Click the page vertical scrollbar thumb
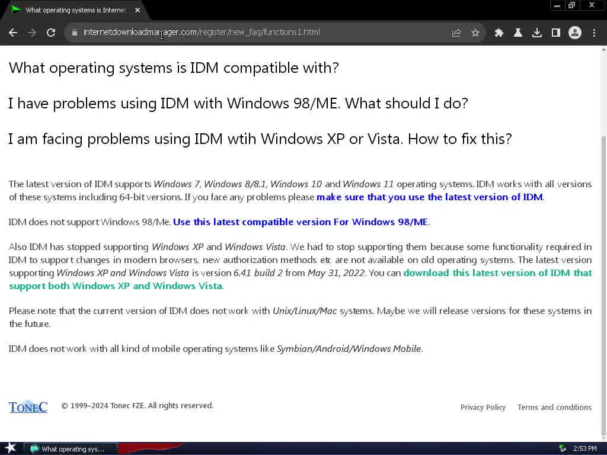Screen dimensions: 607x455 click(x=604, y=286)
